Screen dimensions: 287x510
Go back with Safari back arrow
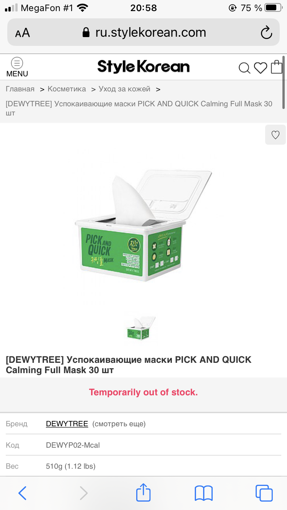[x=23, y=493]
